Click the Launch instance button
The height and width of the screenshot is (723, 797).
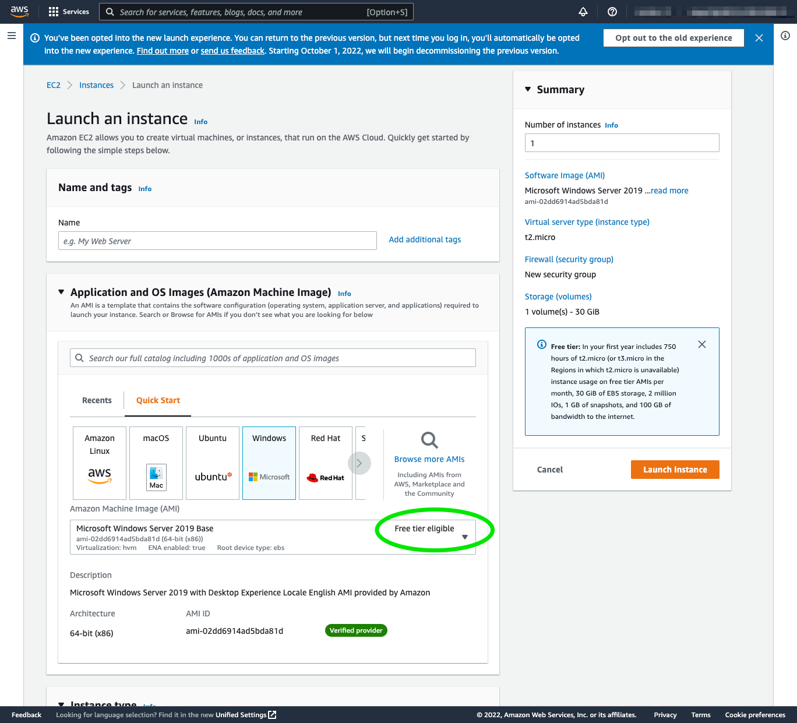675,470
